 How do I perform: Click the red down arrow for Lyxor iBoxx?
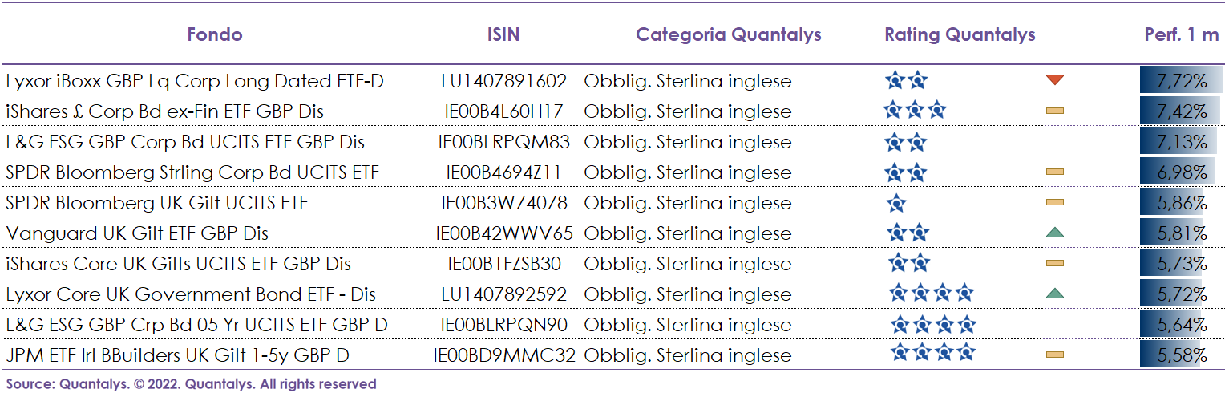pos(1054,79)
